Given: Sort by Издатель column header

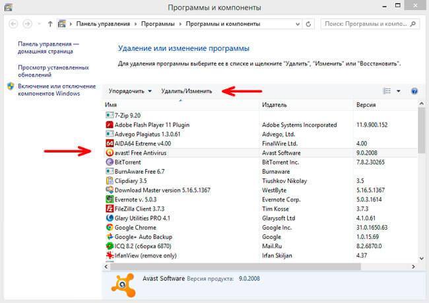Looking at the screenshot, I should point(306,105).
